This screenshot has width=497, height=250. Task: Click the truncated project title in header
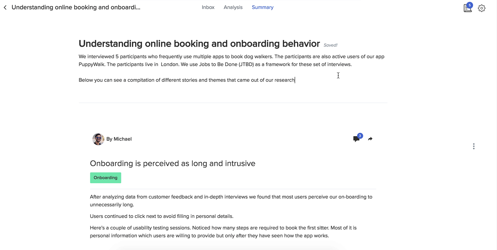[x=76, y=7]
